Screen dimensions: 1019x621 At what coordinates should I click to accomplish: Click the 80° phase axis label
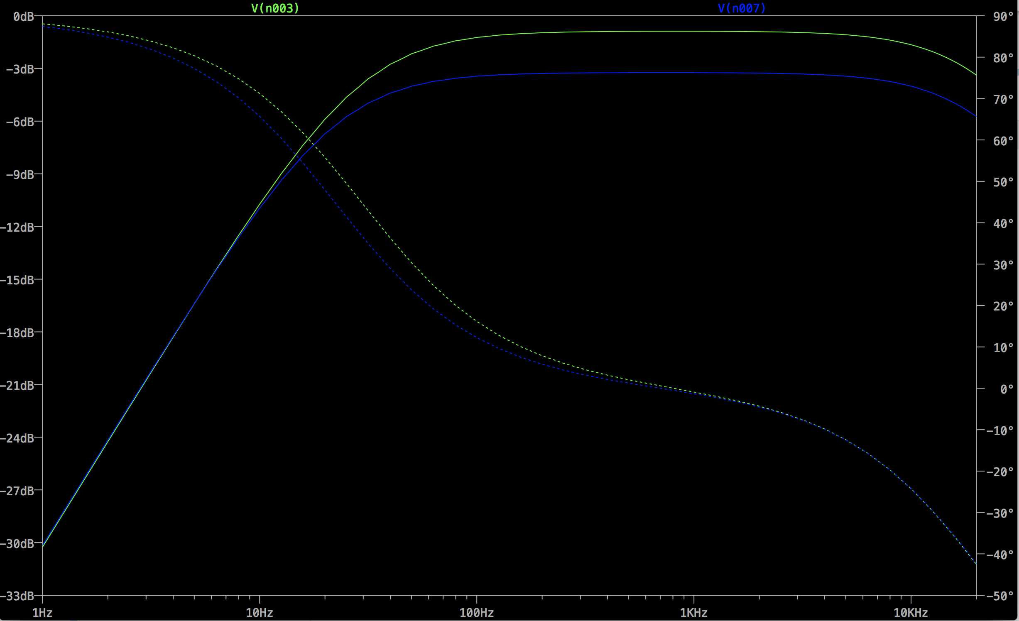(1003, 58)
